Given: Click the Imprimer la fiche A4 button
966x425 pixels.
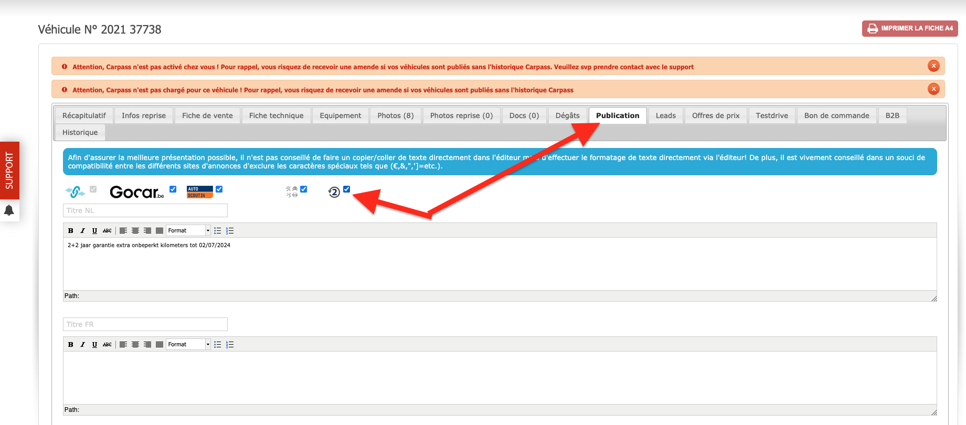Looking at the screenshot, I should 910,28.
